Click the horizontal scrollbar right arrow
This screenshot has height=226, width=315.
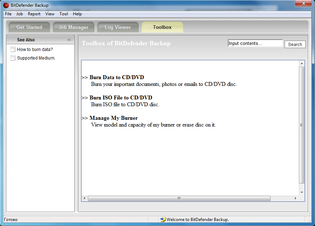[295, 198]
